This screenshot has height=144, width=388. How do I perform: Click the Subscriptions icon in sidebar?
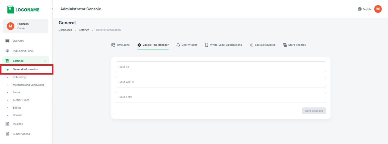click(7, 134)
